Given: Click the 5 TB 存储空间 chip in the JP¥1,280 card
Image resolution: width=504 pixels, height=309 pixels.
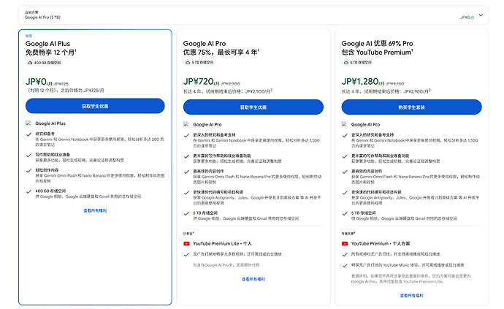Looking at the screenshot, I should tap(357, 63).
